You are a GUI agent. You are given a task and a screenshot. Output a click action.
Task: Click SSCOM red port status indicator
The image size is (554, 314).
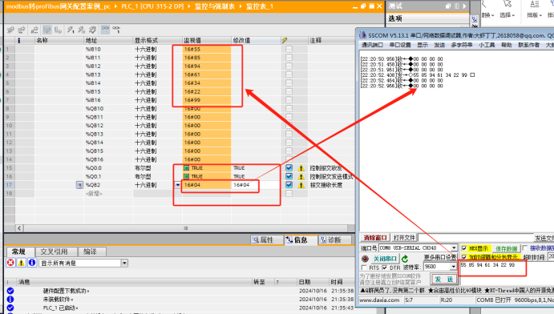click(x=366, y=259)
